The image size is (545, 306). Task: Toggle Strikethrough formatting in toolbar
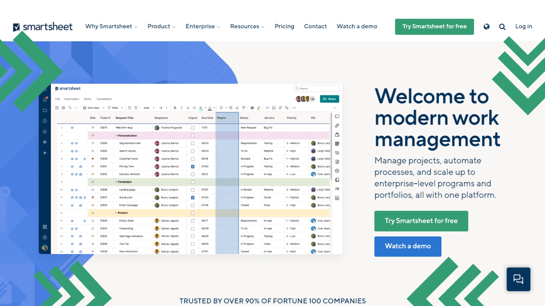coord(194,108)
